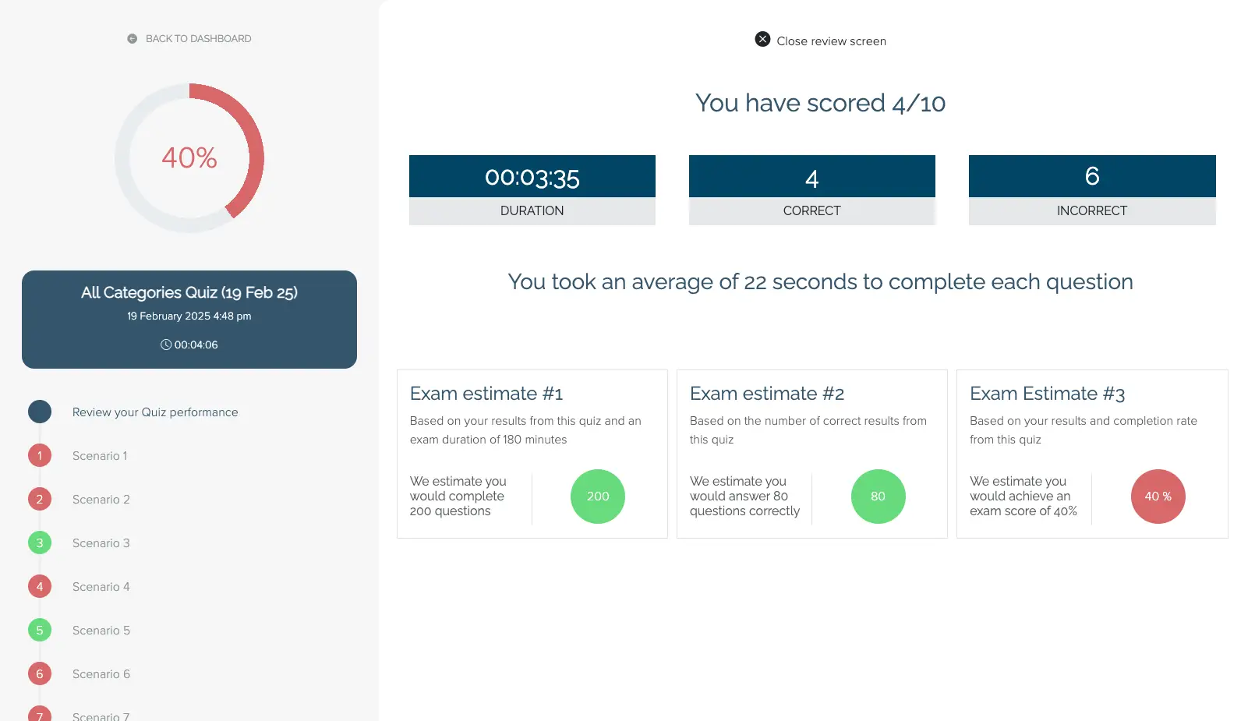Click the red 40 % estimate badge
Screen dimensions: 1255x721
click(1158, 497)
